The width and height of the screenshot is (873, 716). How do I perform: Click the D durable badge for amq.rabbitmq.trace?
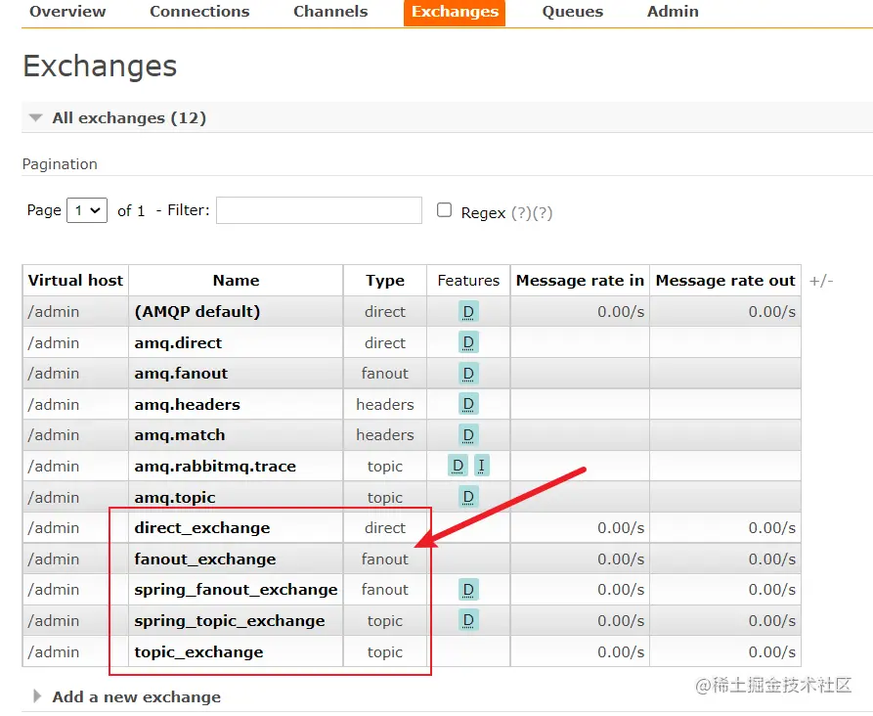pyautogui.click(x=458, y=466)
